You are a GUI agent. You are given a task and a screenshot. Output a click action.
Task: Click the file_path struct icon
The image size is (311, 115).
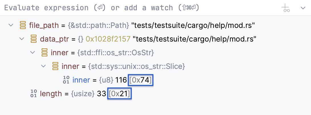tap(23, 26)
